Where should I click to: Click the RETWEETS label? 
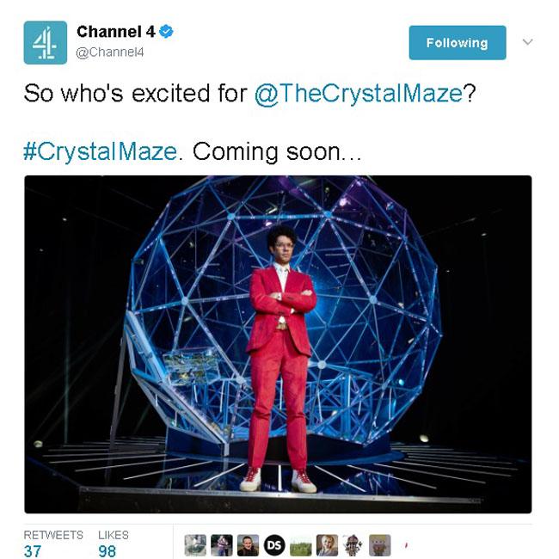click(x=53, y=535)
